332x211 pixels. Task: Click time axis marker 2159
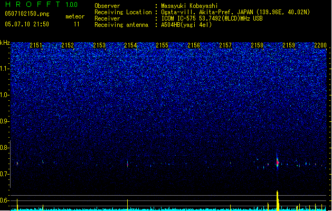point(289,45)
